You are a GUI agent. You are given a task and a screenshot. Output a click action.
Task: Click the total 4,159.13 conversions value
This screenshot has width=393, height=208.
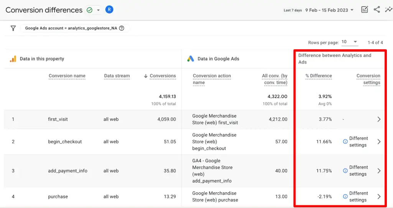pos(167,97)
